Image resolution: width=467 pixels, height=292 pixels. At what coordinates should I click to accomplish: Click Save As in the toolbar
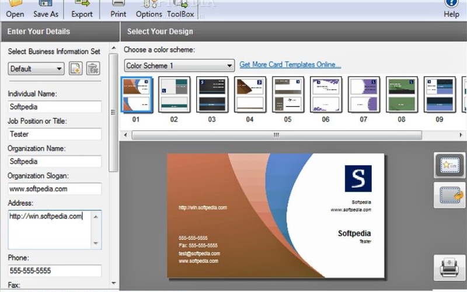tap(46, 9)
